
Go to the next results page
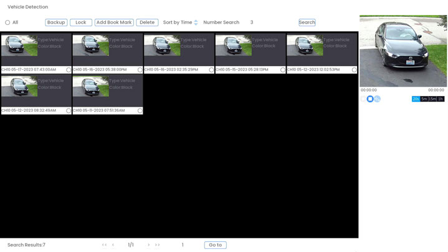point(148,245)
